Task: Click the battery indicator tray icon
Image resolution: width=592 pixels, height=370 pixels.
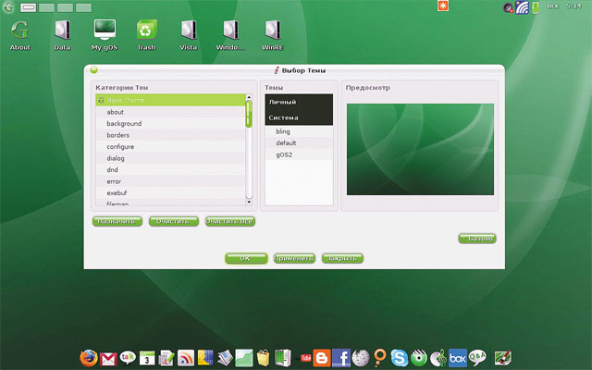Action: [536, 7]
